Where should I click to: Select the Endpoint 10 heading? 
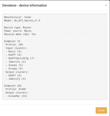[12, 41]
